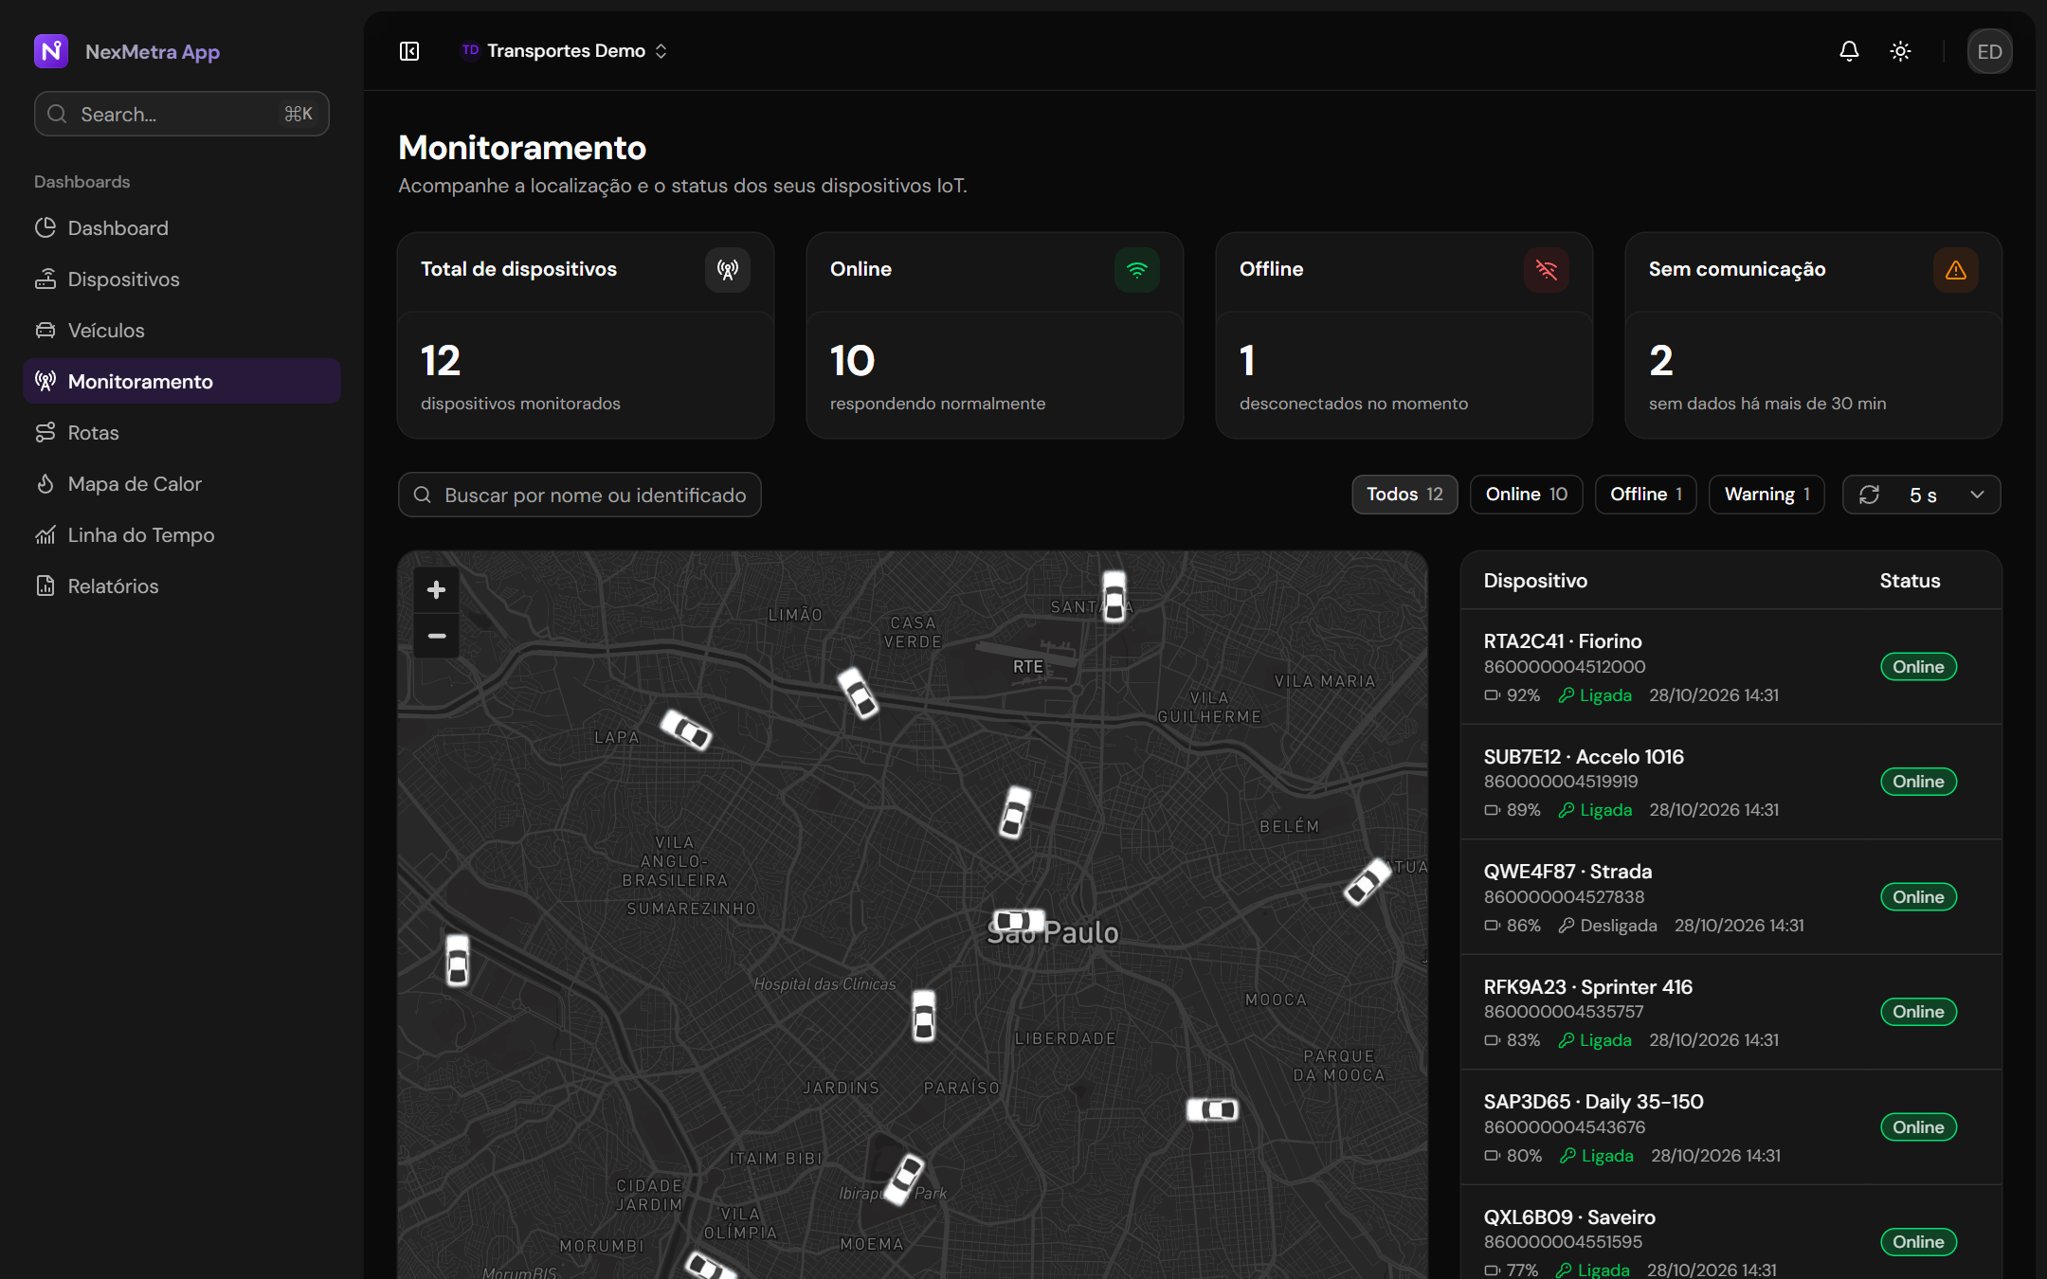
Task: Zoom in on the map
Action: (x=436, y=590)
